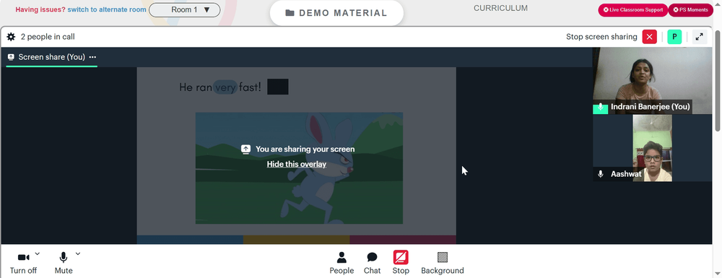The width and height of the screenshot is (722, 278).
Task: Click the PS Moments button
Action: (x=691, y=9)
